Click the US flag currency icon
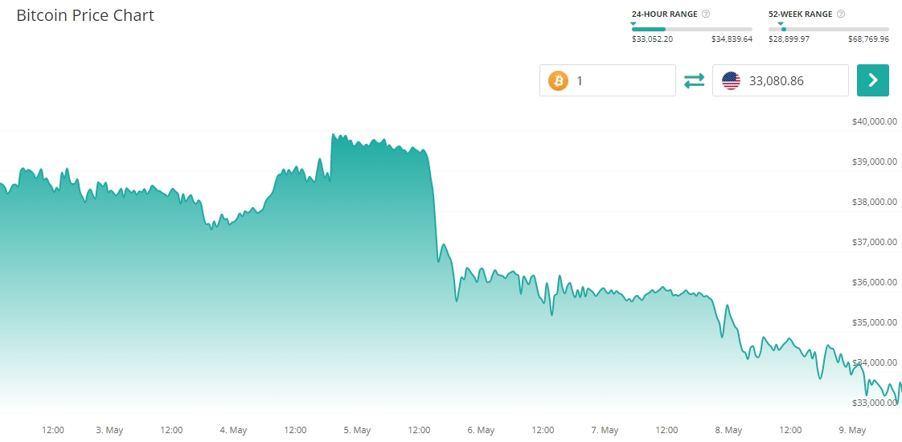The image size is (902, 442). pos(731,80)
